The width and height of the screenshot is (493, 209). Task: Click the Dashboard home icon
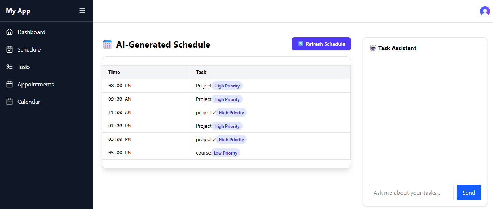(10, 32)
